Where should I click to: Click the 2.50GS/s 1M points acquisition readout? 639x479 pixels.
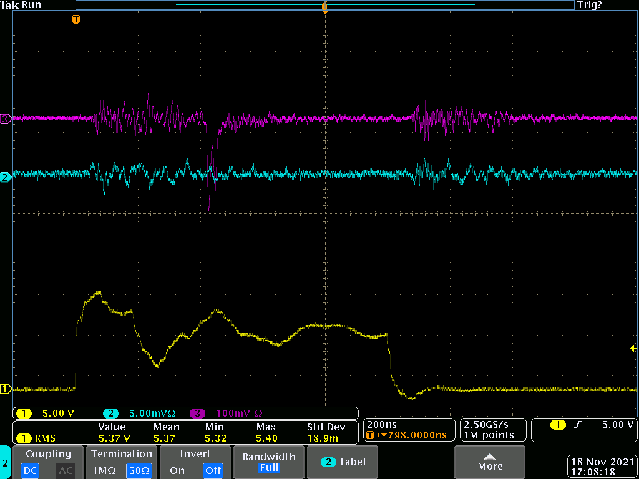[x=492, y=429]
